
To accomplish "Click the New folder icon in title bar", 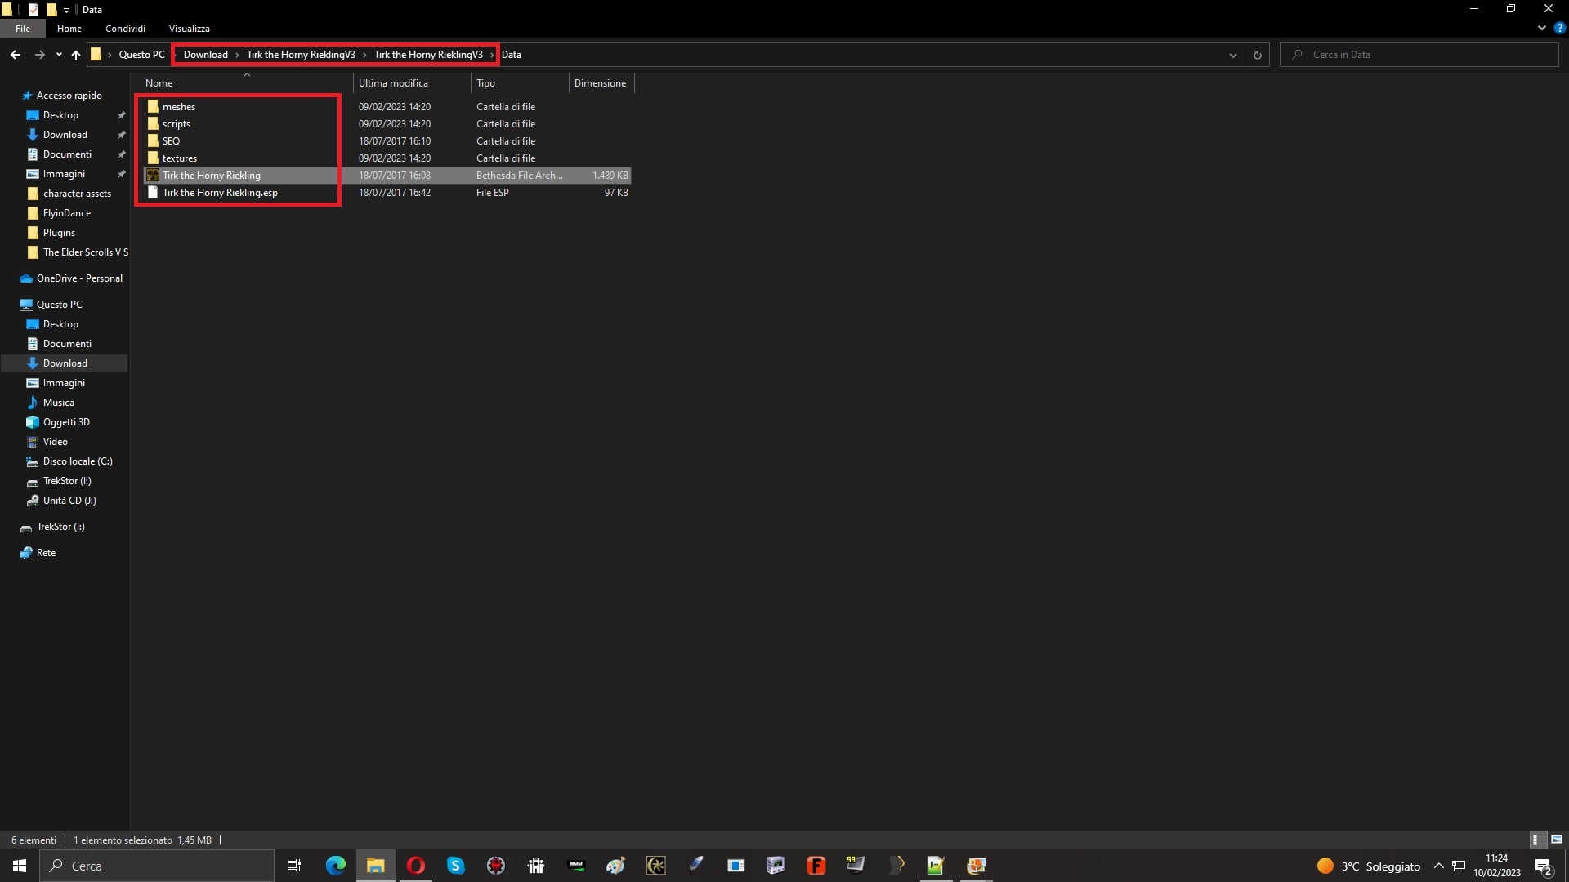I will (x=51, y=10).
